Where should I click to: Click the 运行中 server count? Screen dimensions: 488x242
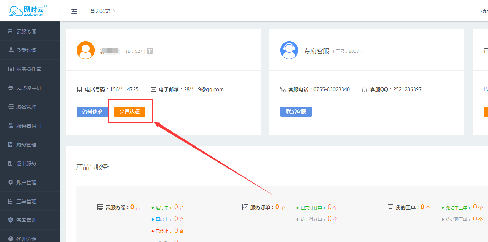coord(176,207)
